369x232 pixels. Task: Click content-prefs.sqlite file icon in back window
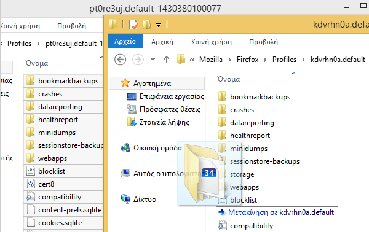pos(31,210)
